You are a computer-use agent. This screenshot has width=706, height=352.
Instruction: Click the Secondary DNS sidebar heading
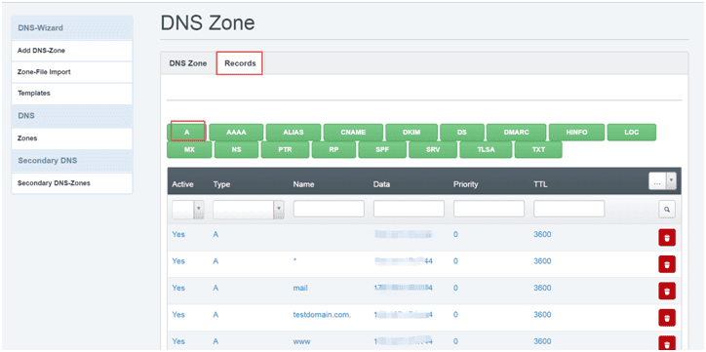click(x=71, y=161)
